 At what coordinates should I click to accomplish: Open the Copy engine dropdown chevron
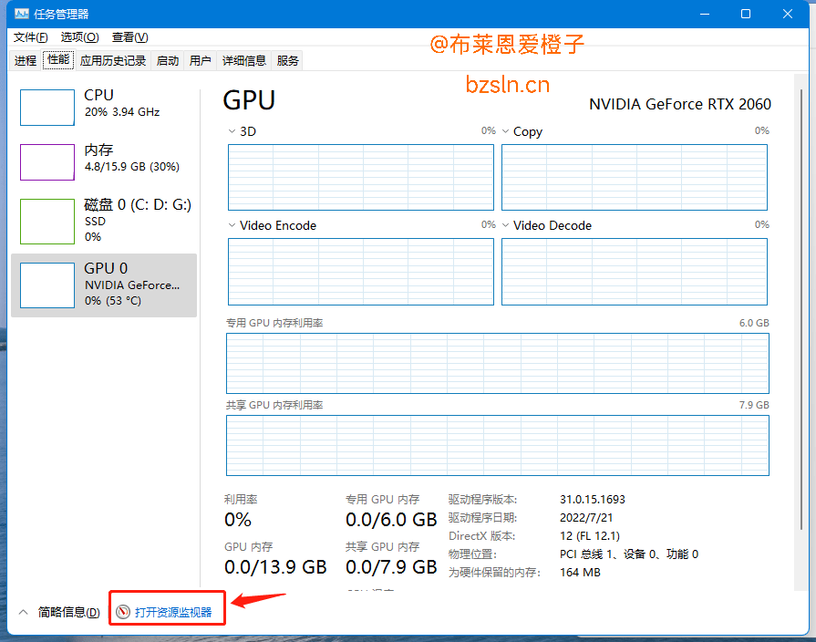505,131
